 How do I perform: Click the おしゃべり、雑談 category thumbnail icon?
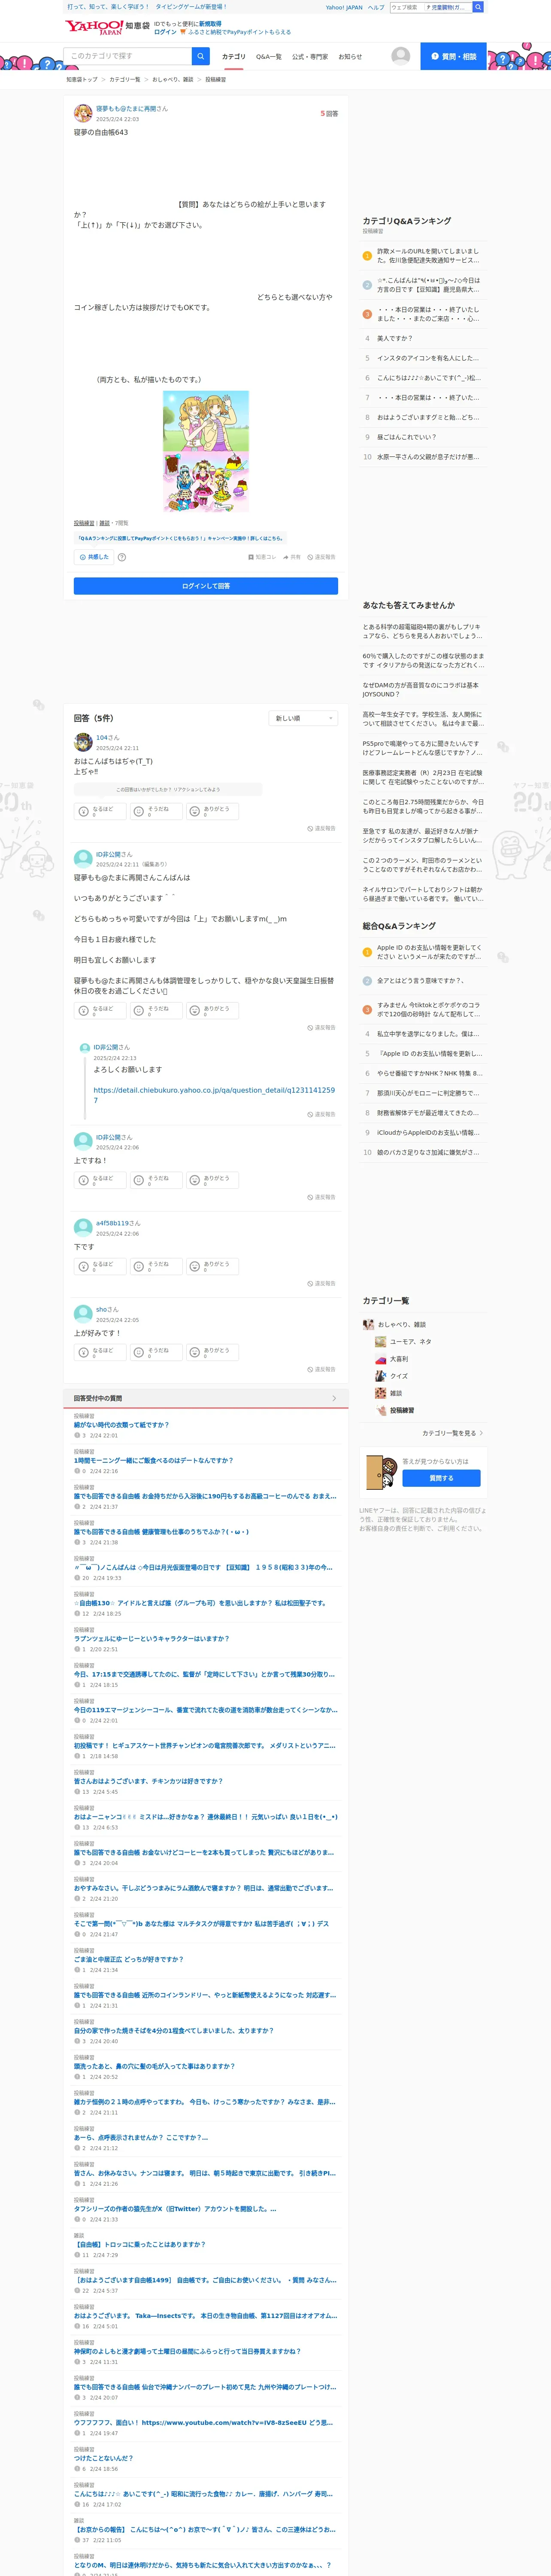[x=368, y=1324]
